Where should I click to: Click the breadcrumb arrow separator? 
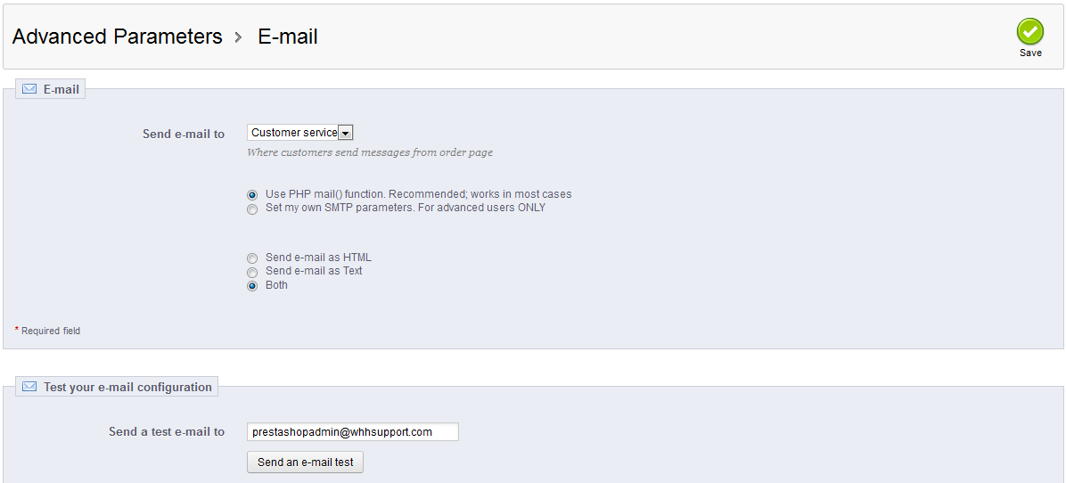click(x=239, y=37)
